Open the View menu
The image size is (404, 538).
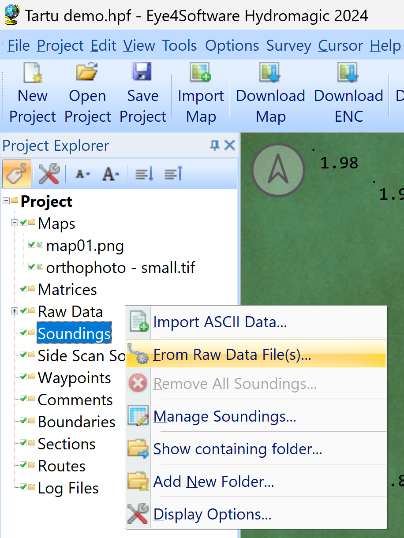(139, 45)
